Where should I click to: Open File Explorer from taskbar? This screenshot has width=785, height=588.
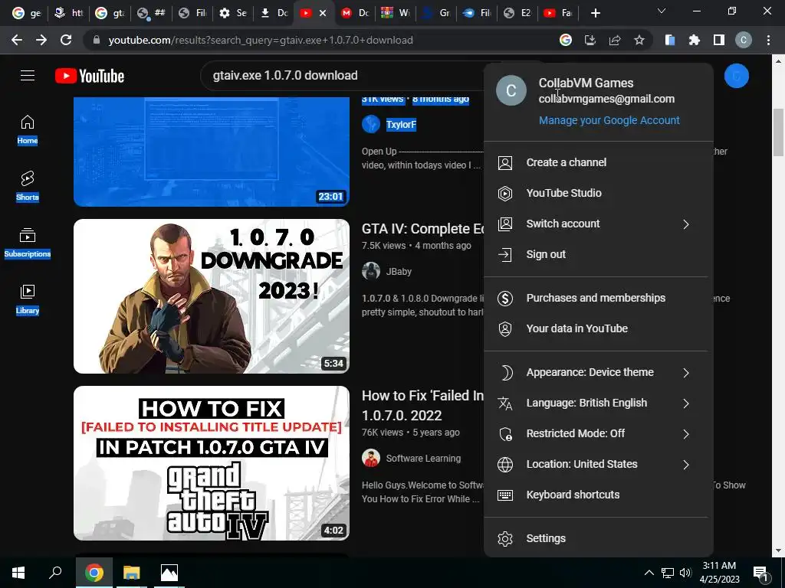(x=132, y=573)
